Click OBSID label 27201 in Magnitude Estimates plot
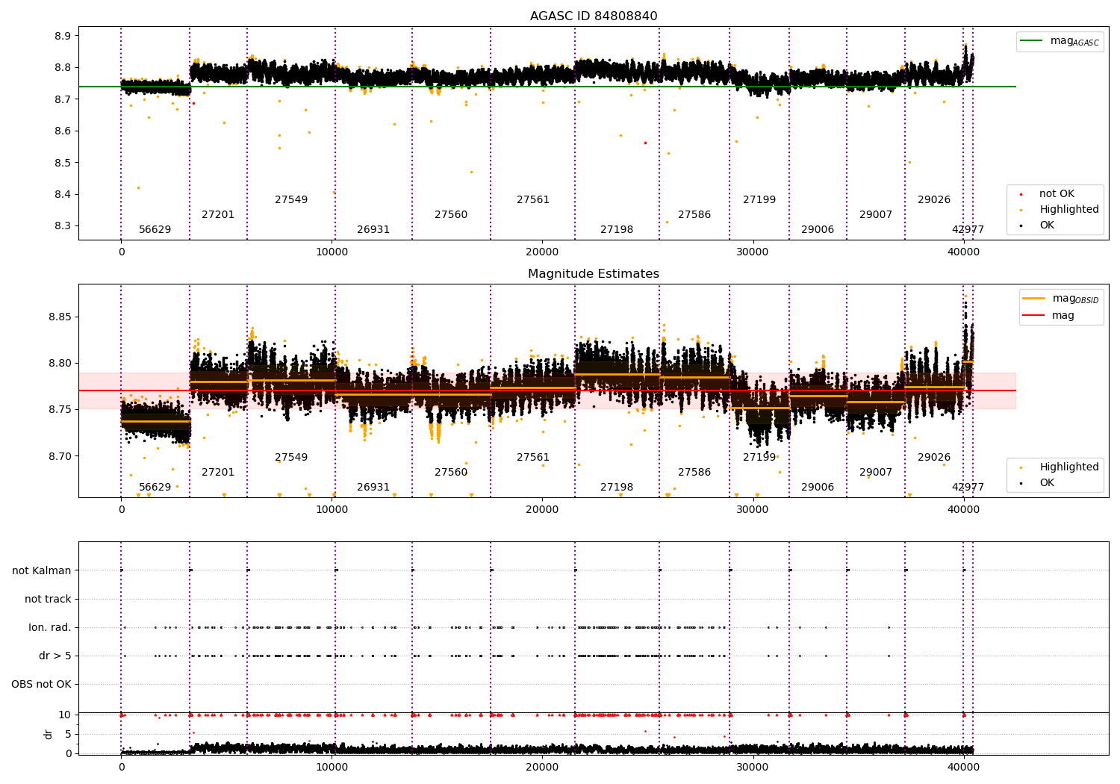Screen dimensions: 1120x784 coord(218,473)
